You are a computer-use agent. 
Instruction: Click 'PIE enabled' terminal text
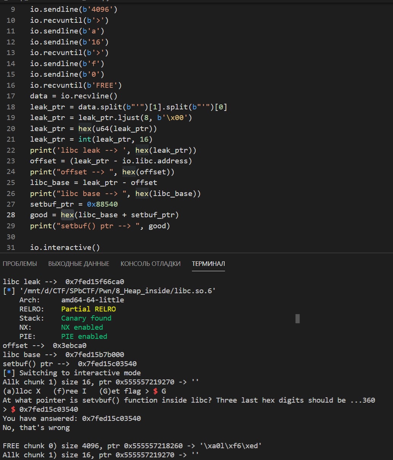(84, 337)
